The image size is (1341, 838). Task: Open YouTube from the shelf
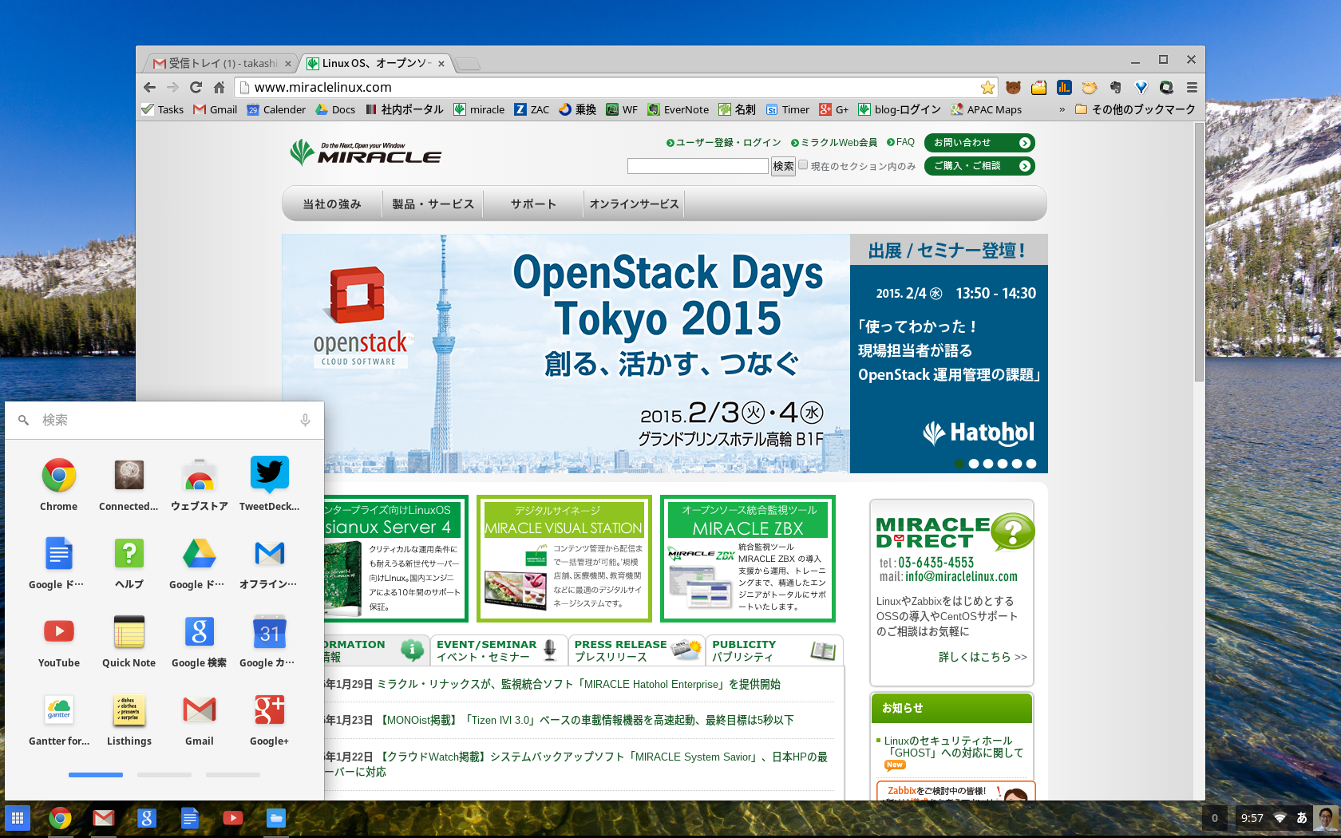point(232,818)
